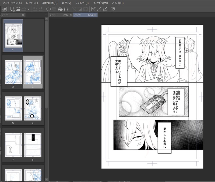Expand the Save options dropdown arrow
Viewport: 215px width, 182px height.
click(x=28, y=9)
